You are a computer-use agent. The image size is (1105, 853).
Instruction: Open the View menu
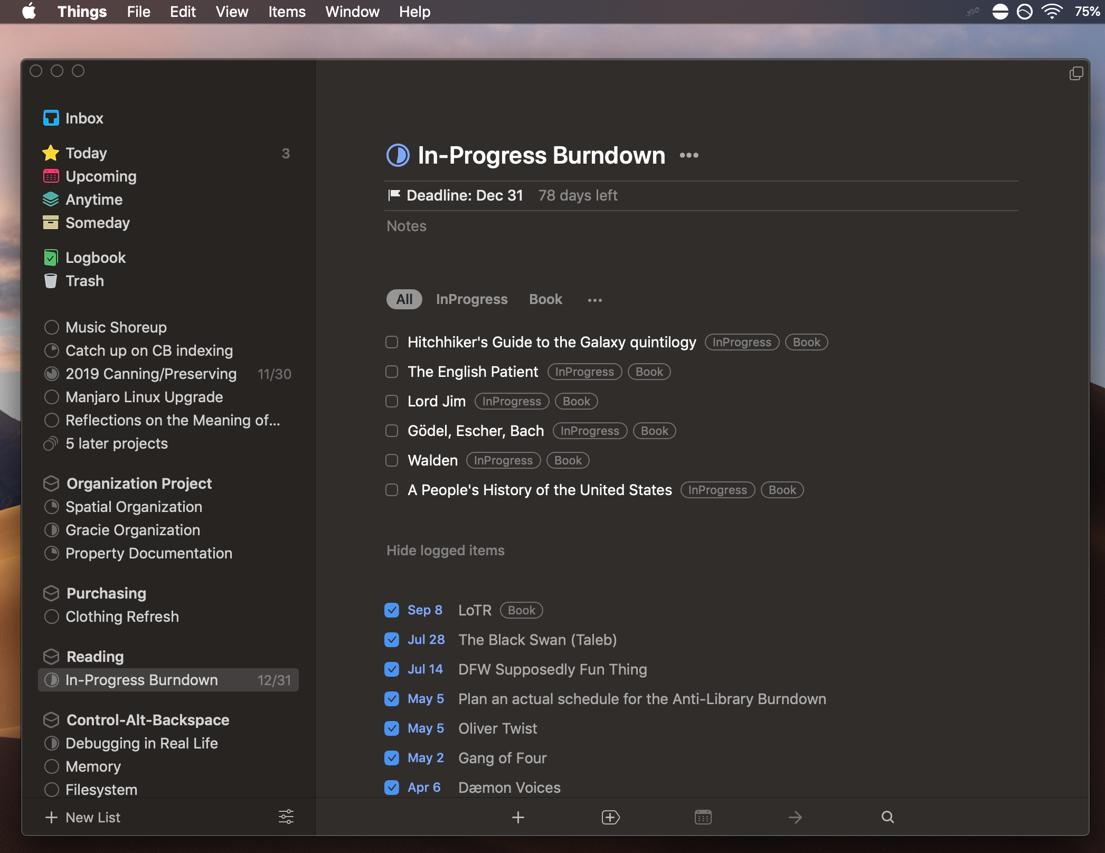(232, 12)
